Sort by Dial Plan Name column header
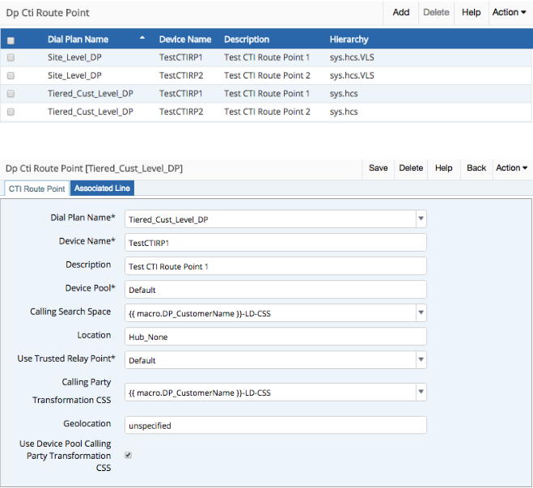Viewport: 533px width, 488px height. coord(78,40)
